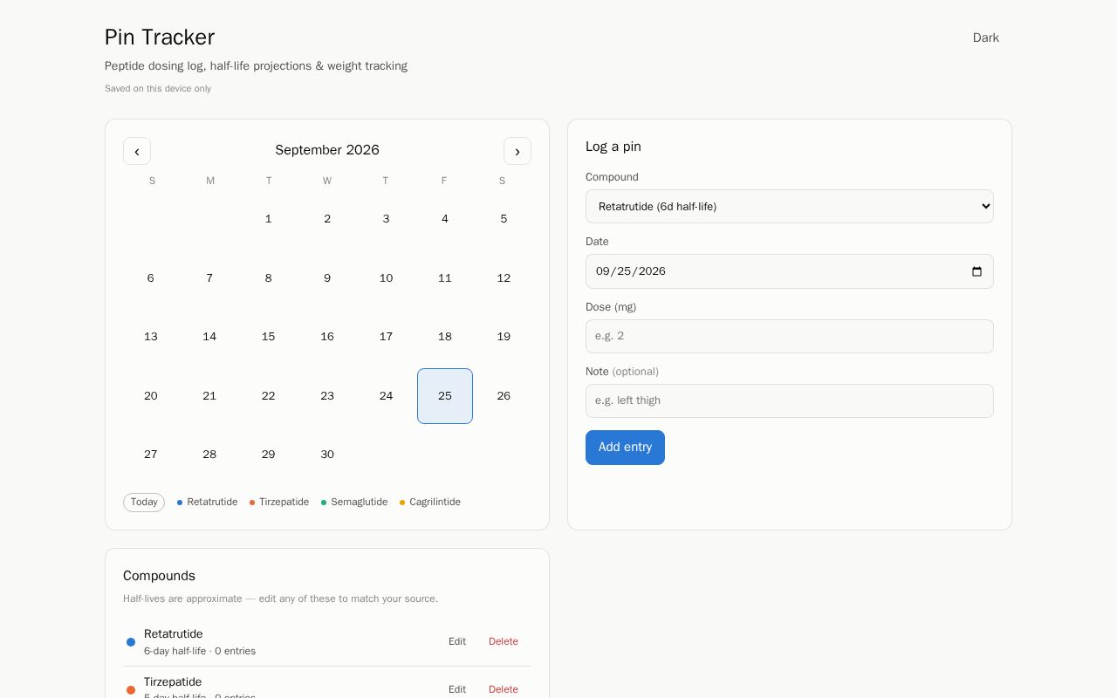Click "Saved on this device only" text
1117x698 pixels.
[158, 89]
